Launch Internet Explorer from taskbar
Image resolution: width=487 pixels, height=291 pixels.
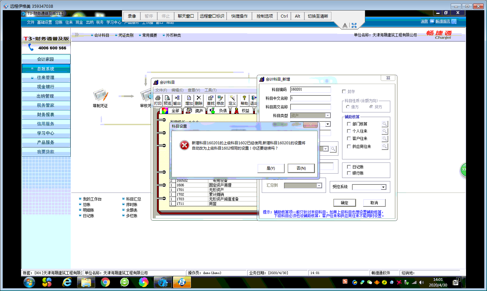[67, 282]
